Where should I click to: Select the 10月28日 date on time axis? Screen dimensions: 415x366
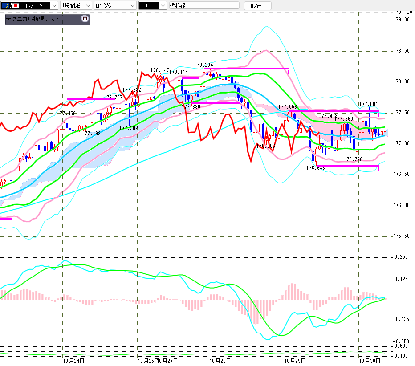(220, 361)
